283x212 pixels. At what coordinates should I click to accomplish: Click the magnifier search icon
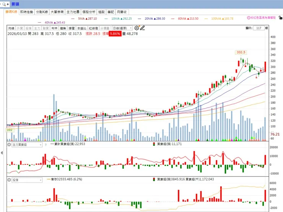point(4,4)
